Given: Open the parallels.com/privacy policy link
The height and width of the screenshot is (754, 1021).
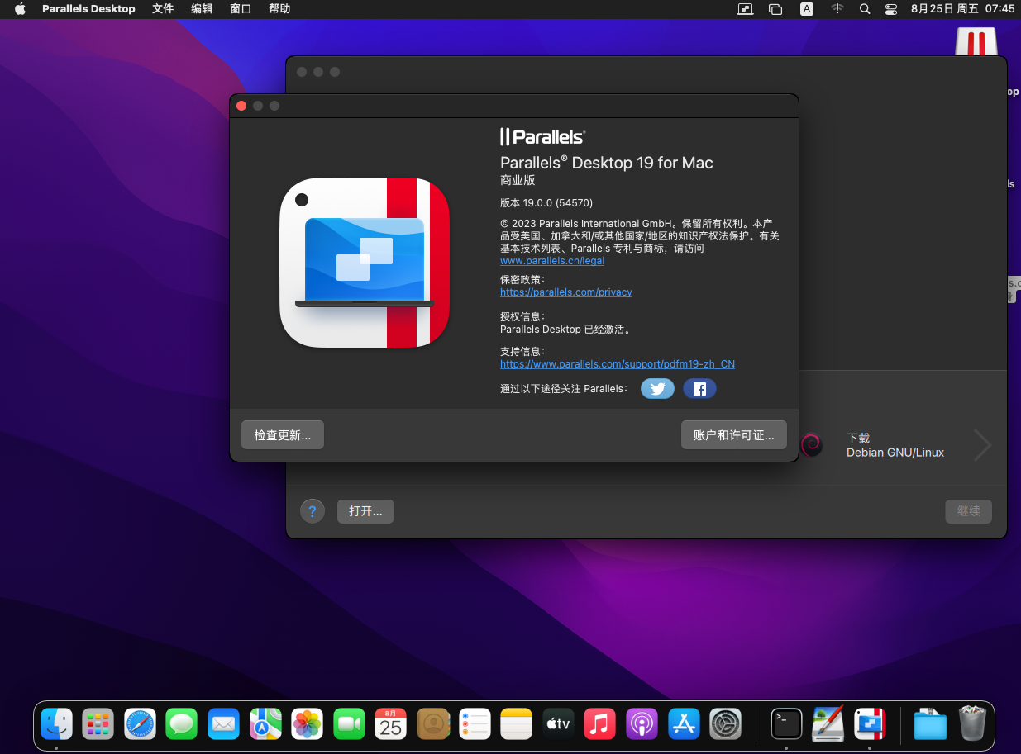Looking at the screenshot, I should click(566, 292).
